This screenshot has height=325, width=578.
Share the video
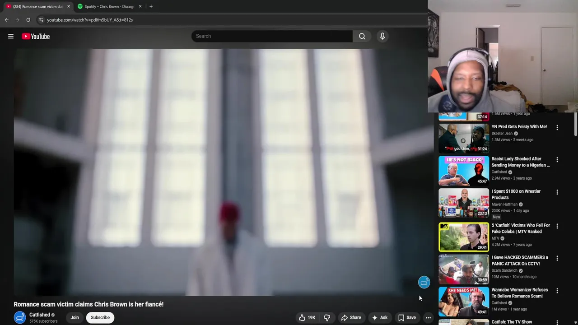(351, 318)
